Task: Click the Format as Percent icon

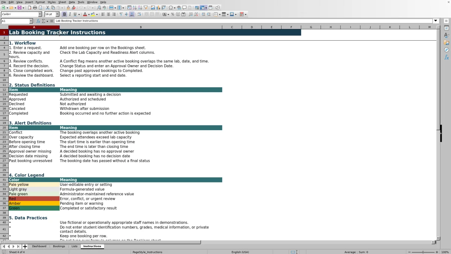Action: 173,14
